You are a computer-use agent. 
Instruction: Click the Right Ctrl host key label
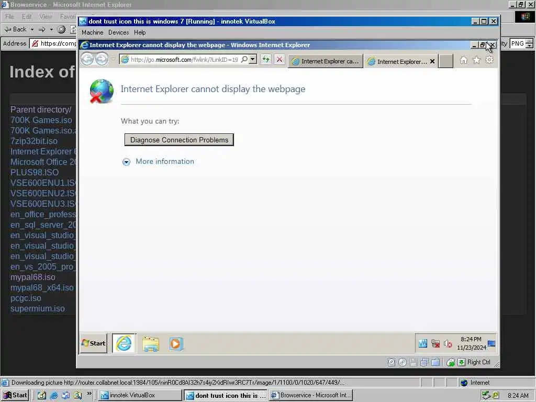click(x=478, y=362)
